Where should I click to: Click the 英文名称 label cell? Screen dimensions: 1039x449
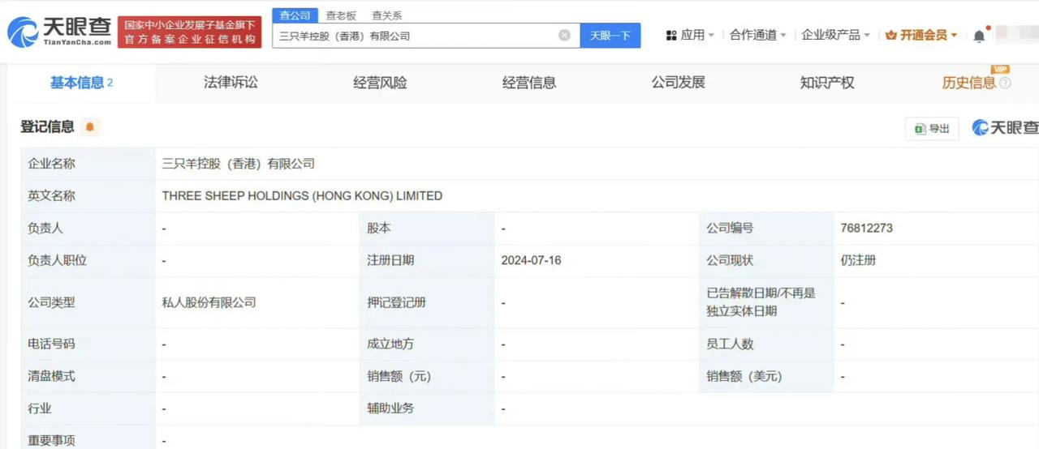coord(88,196)
